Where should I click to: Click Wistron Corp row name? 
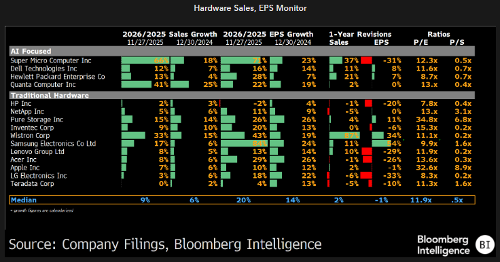[x=30, y=136]
